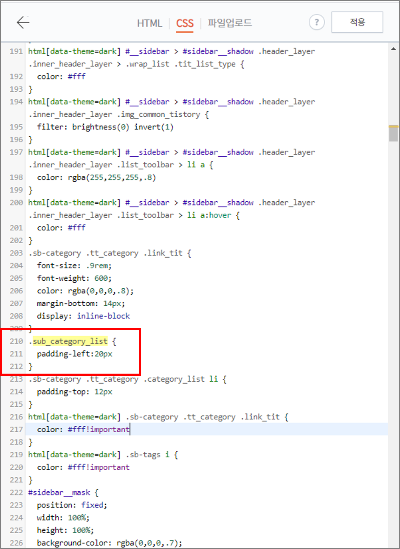Click line number 191 in the gutter

[x=16, y=51]
